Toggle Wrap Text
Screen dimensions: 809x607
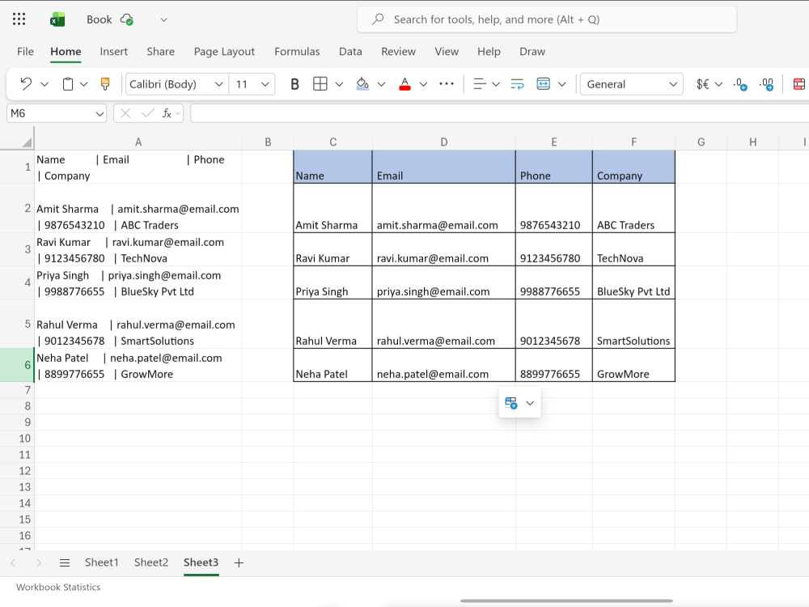point(517,83)
